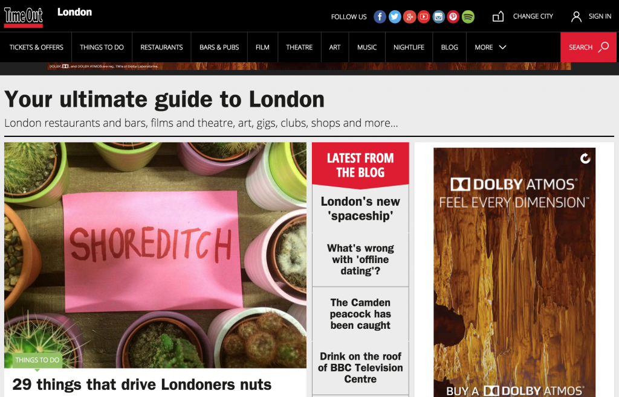Click the Google+ social icon
Viewport: 619px width, 397px height.
click(x=409, y=16)
